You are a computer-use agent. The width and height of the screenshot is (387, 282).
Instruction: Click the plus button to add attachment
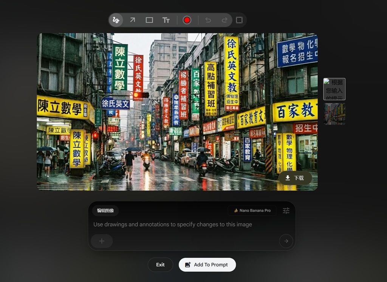tap(102, 241)
